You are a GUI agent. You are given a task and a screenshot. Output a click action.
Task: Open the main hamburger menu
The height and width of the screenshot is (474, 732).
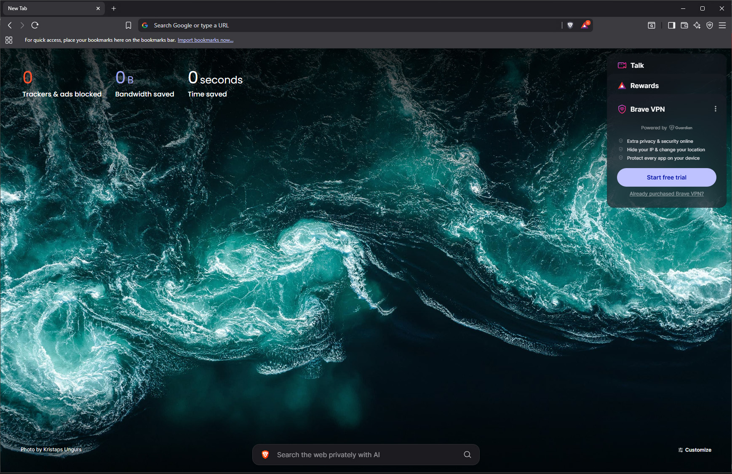coord(722,25)
